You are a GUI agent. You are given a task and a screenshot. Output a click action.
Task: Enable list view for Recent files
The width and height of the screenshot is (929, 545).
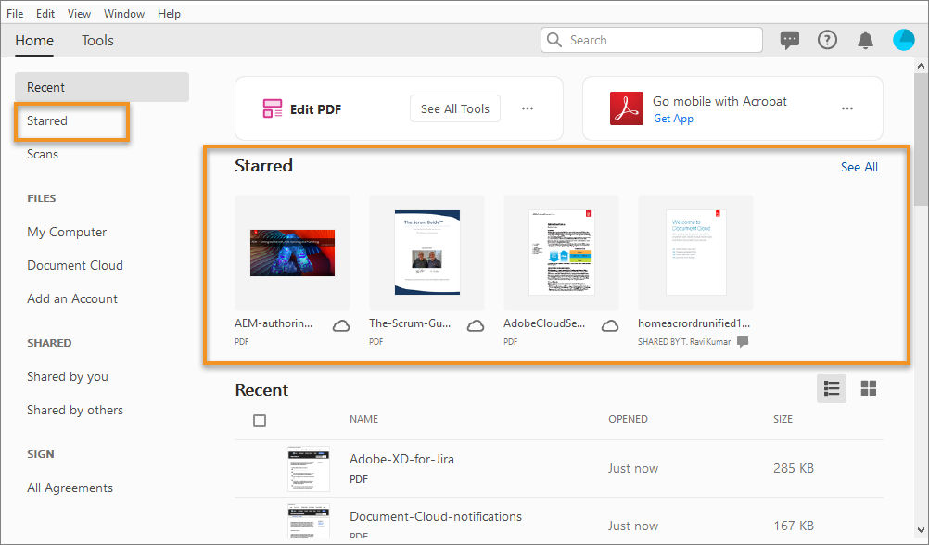pos(832,388)
